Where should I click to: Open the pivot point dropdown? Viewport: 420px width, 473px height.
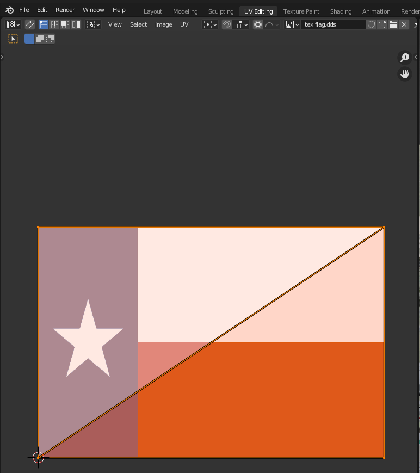210,24
